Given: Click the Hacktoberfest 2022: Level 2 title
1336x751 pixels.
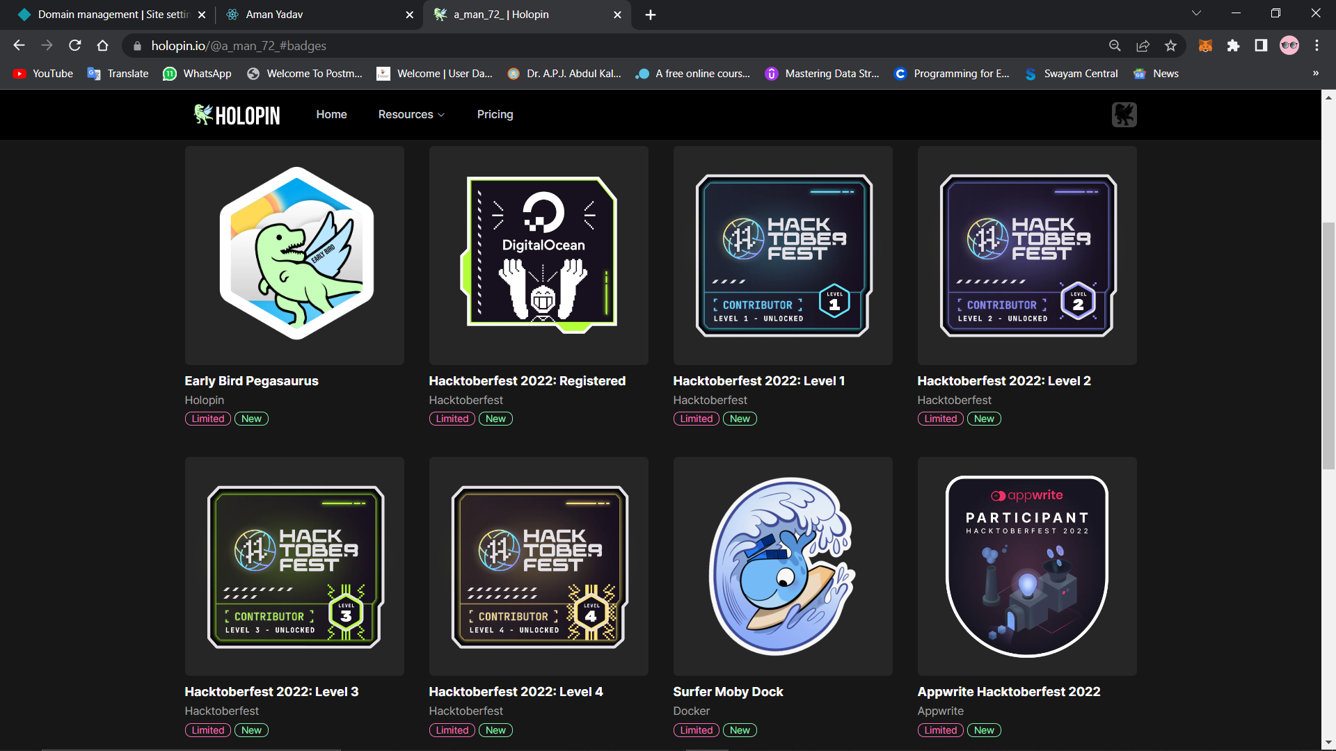Looking at the screenshot, I should (x=1004, y=381).
